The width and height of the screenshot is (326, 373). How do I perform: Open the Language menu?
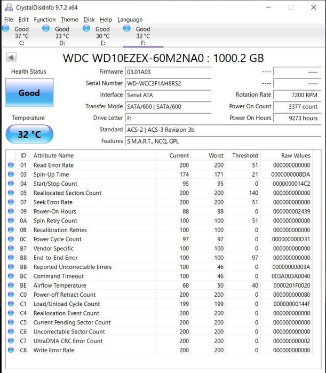(x=130, y=20)
